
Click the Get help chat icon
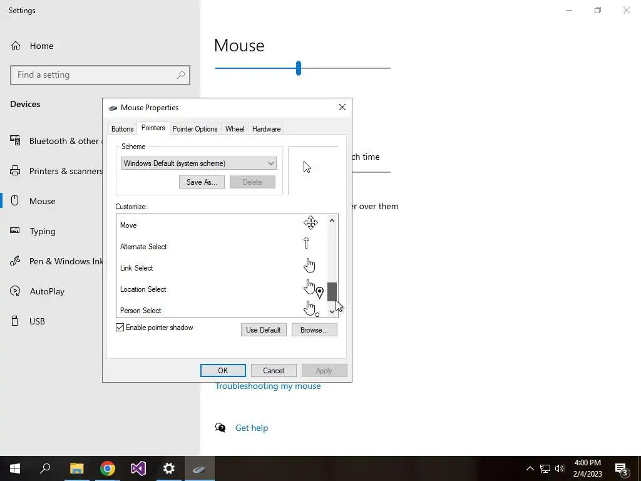(220, 428)
